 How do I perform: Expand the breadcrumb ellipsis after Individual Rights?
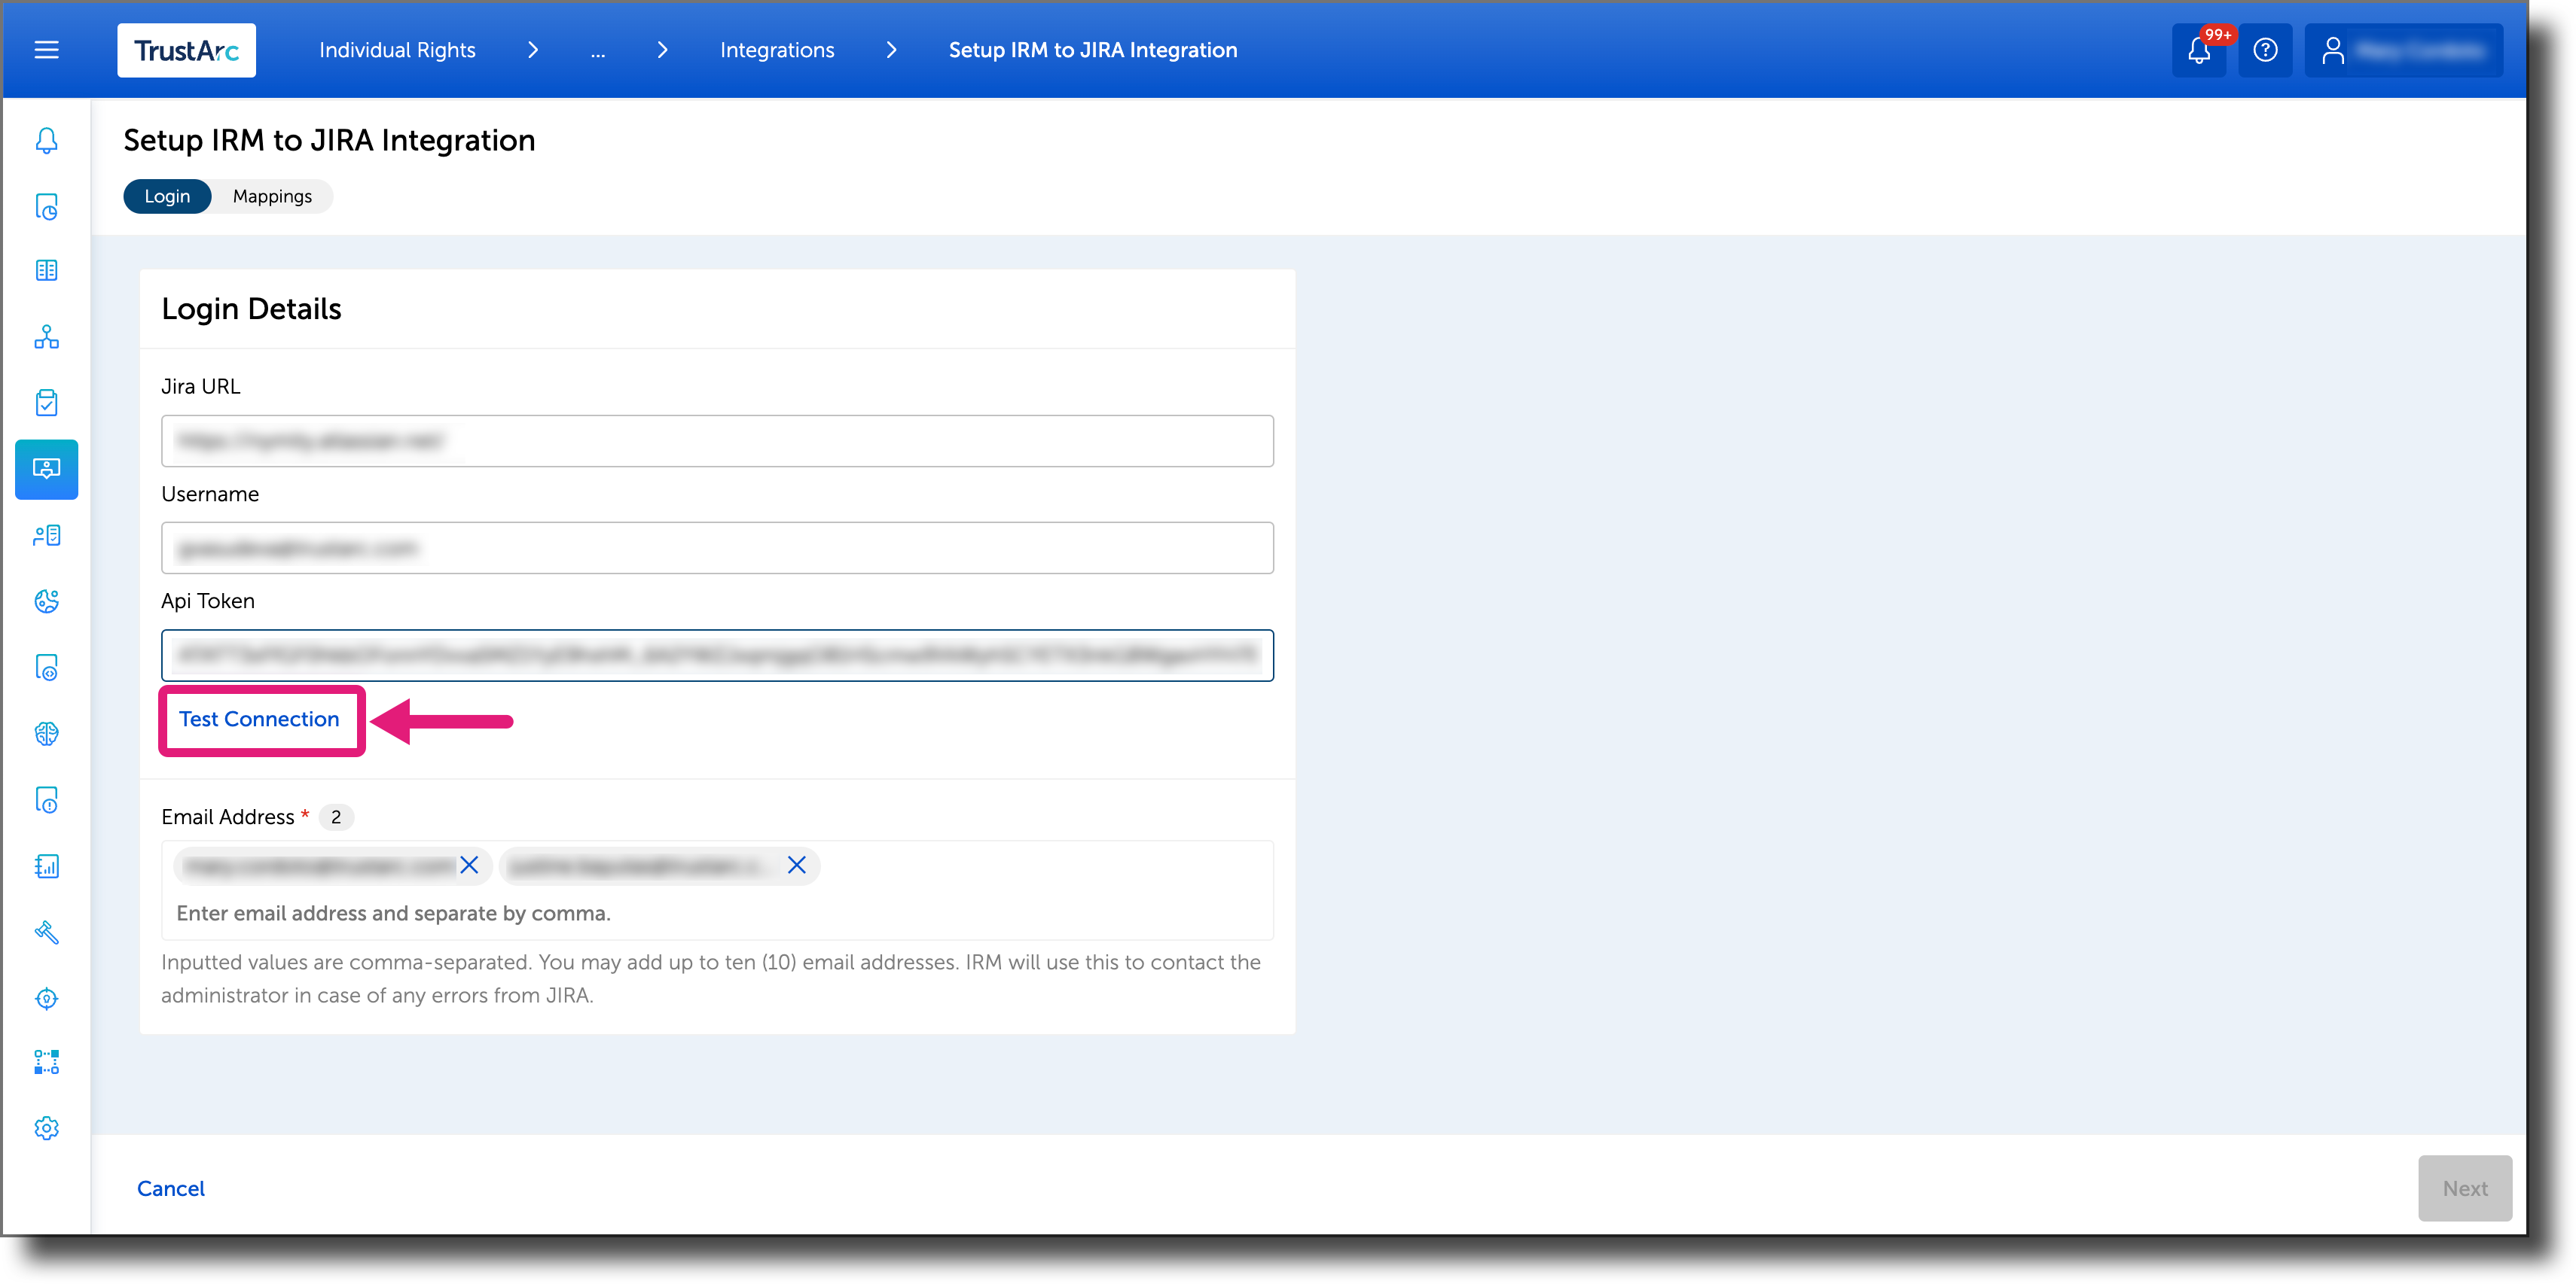(x=598, y=50)
